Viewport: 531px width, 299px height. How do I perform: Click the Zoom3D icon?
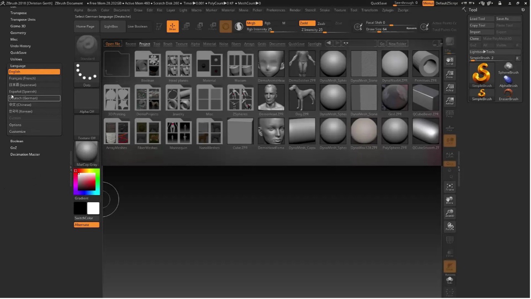click(450, 213)
